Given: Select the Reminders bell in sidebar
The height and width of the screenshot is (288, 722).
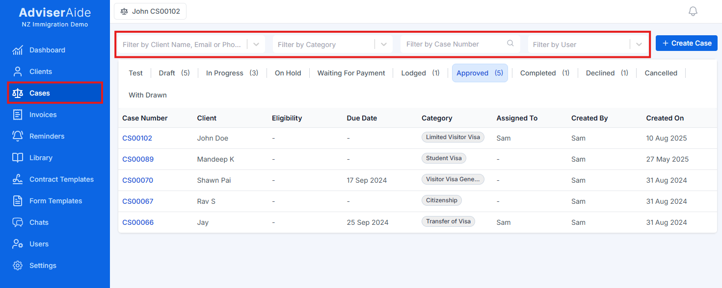Looking at the screenshot, I should 18,136.
